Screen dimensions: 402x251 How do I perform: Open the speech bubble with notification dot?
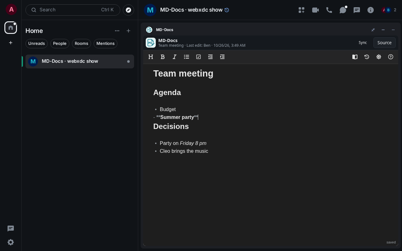pos(343,10)
